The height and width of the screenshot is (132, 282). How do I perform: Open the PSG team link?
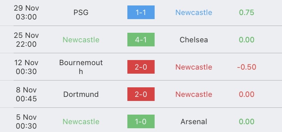(x=81, y=12)
